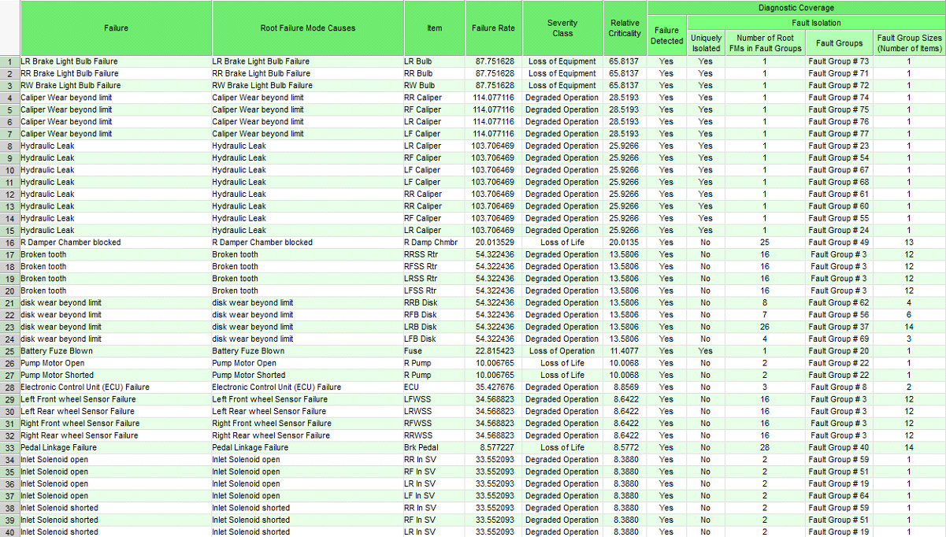The height and width of the screenshot is (537, 946).
Task: Click the Failure column header
Action: [x=116, y=28]
